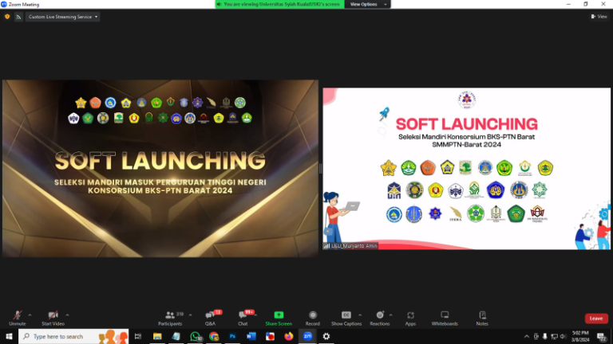Unmute the microphone
613x344 pixels.
coord(18,318)
